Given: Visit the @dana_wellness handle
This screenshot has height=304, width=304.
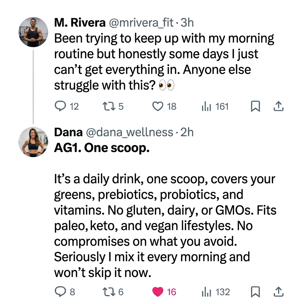Looking at the screenshot, I should tap(129, 133).
